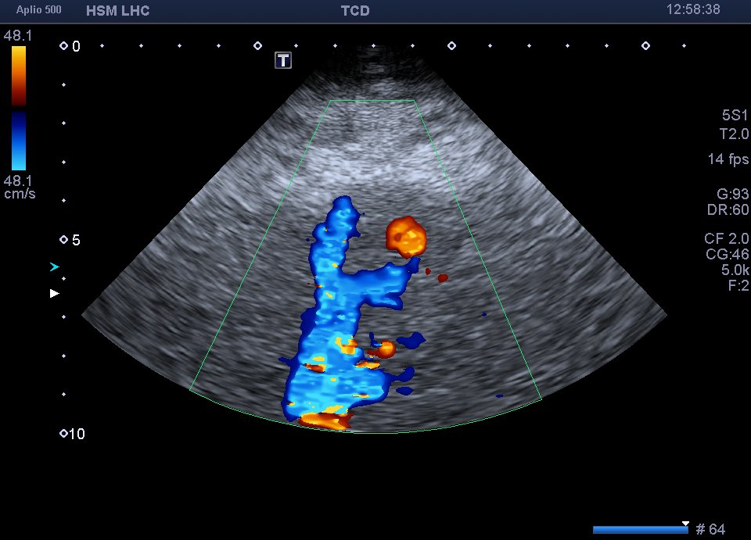Screen dimensions: 751x540
Task: Click the depth scale marker '10'
Action: tap(77, 434)
